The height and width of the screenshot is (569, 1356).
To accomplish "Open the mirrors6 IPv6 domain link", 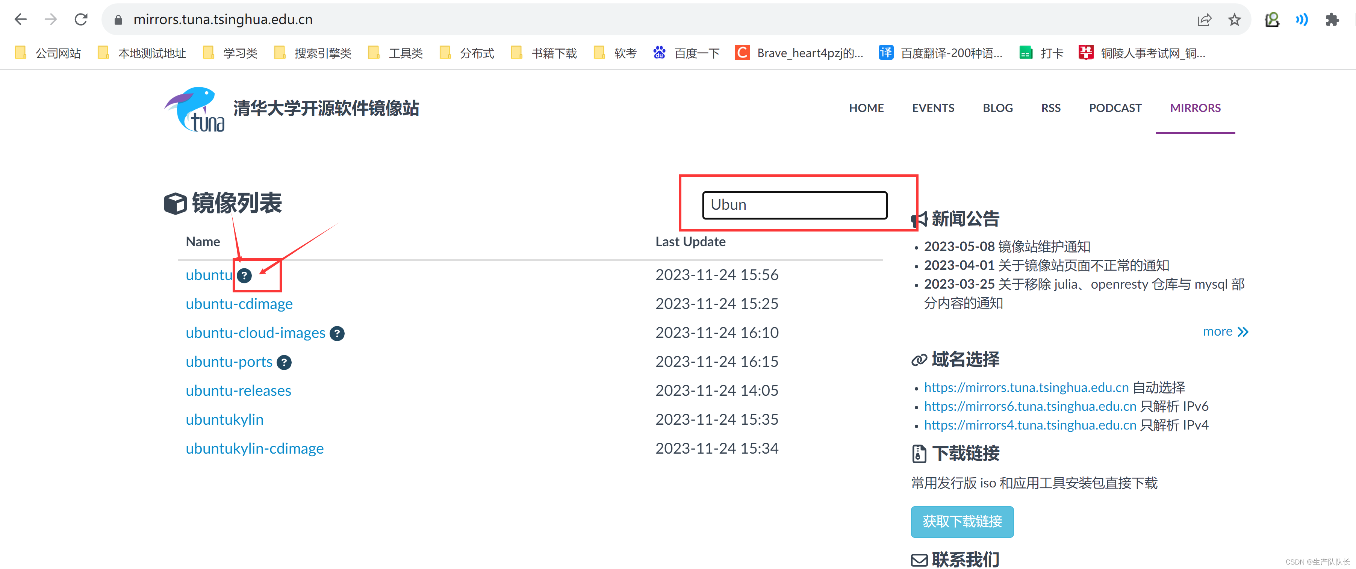I will pyautogui.click(x=1030, y=406).
